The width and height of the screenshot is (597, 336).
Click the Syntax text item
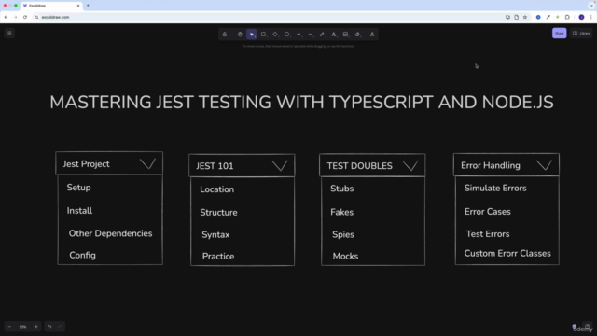click(215, 234)
